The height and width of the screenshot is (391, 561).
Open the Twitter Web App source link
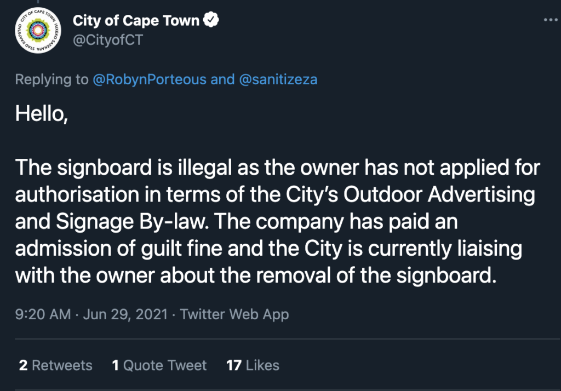[x=234, y=314]
